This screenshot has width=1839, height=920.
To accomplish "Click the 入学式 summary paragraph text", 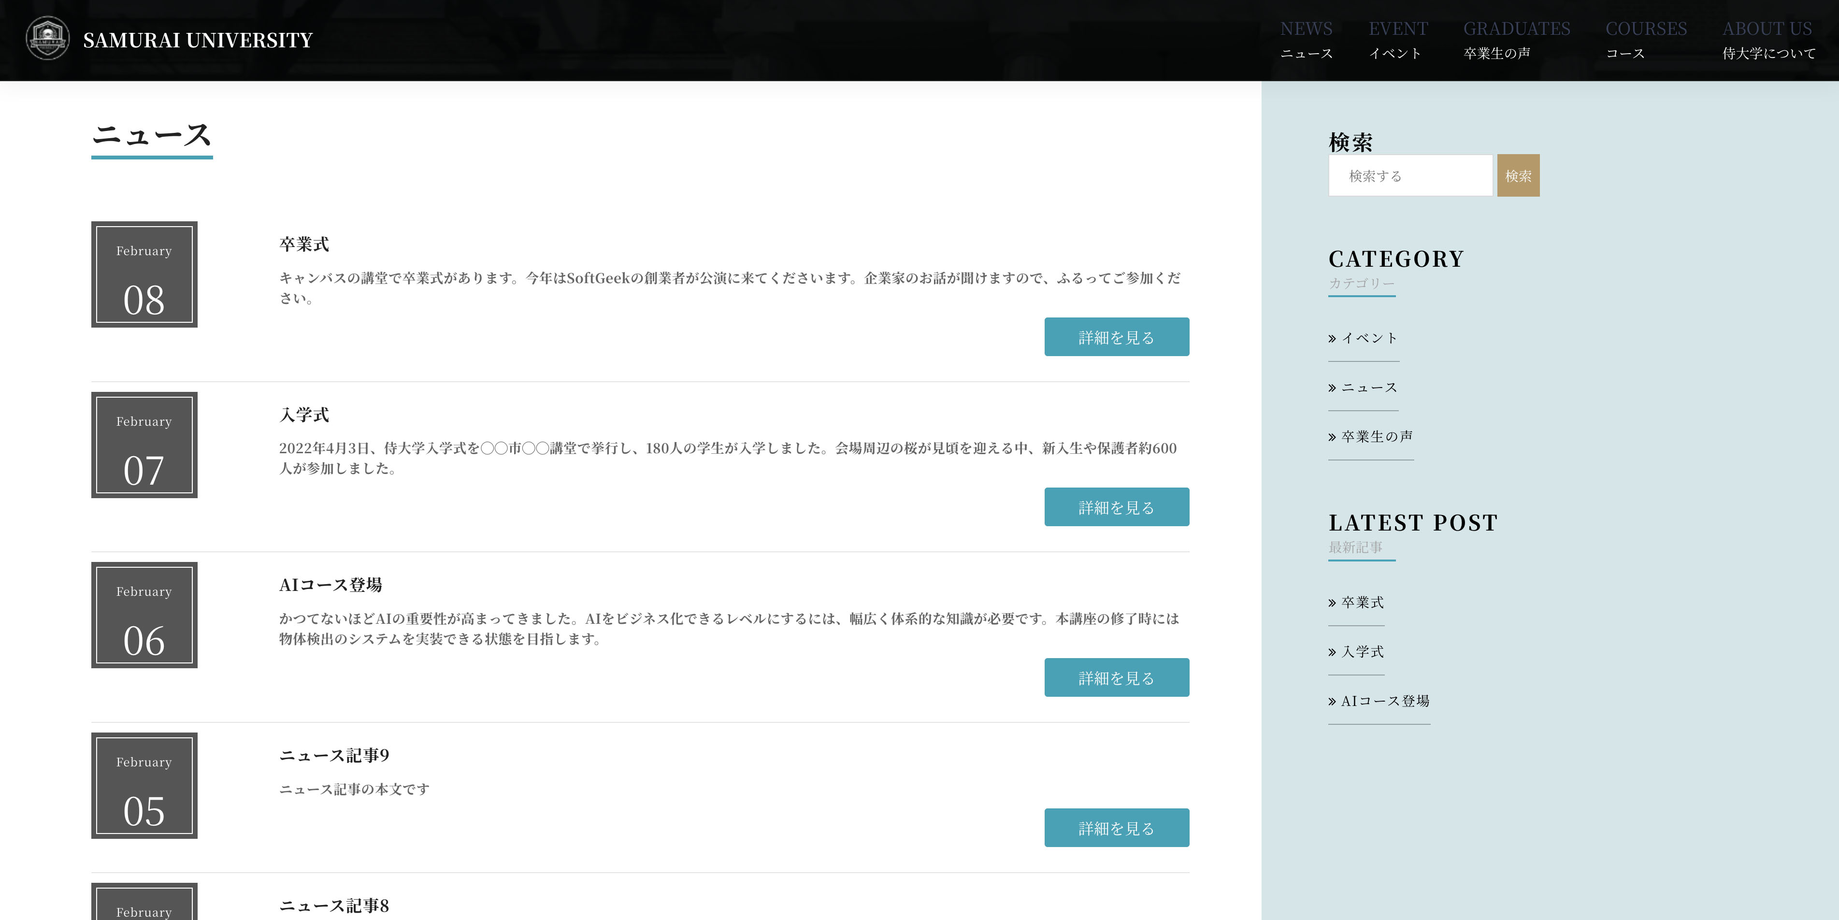I will (x=728, y=458).
